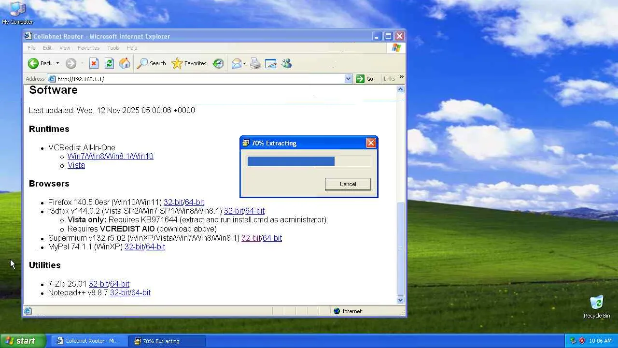618x348 pixels.
Task: Open the View menu
Action: pyautogui.click(x=65, y=48)
